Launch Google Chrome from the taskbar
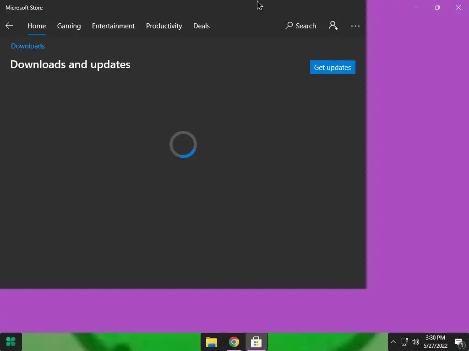469x351 pixels. 234,342
